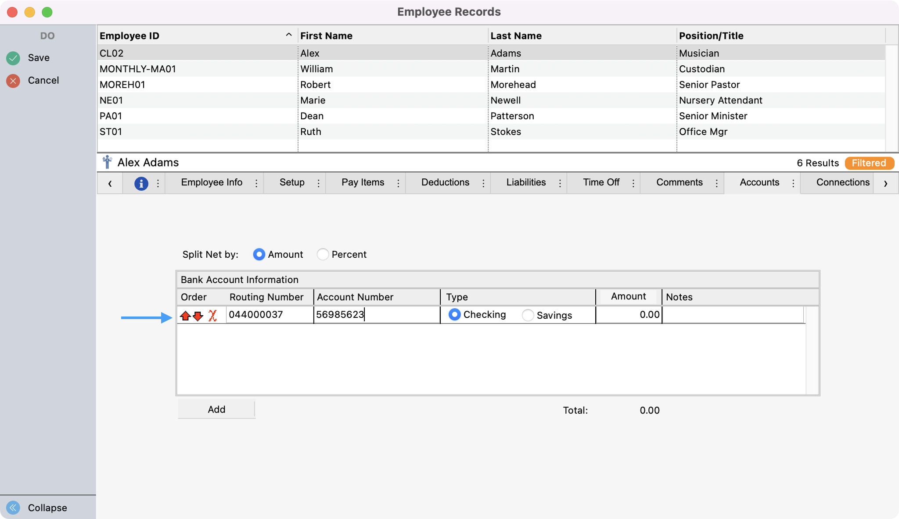
Task: Delete bank account row with red X
Action: pos(212,316)
